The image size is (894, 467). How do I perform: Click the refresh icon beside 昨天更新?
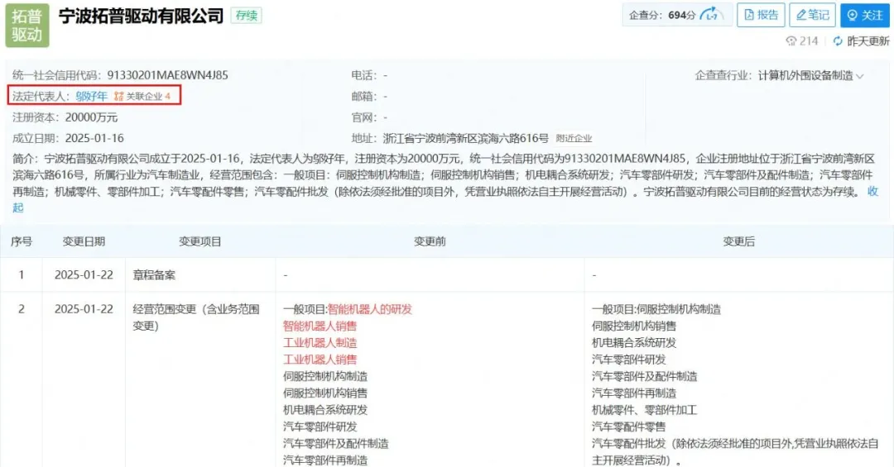tap(838, 41)
